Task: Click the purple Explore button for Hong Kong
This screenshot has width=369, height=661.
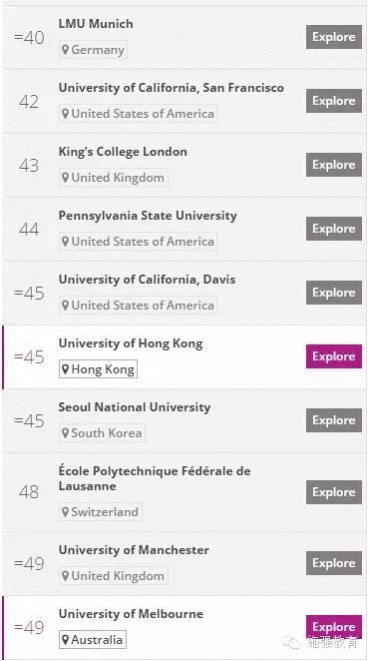Action: pyautogui.click(x=334, y=356)
